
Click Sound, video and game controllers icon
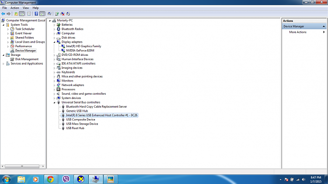[59, 94]
